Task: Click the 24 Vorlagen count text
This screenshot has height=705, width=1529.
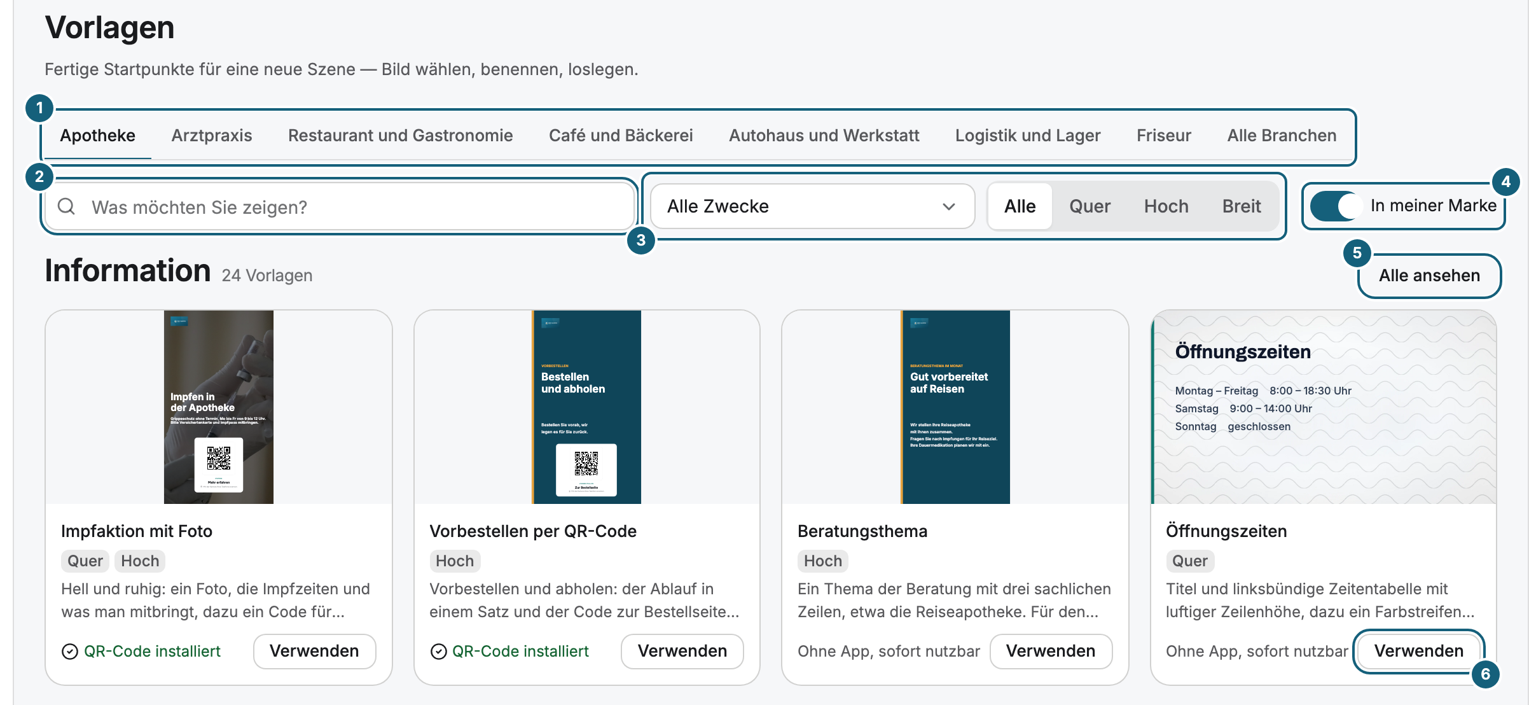Action: point(267,276)
